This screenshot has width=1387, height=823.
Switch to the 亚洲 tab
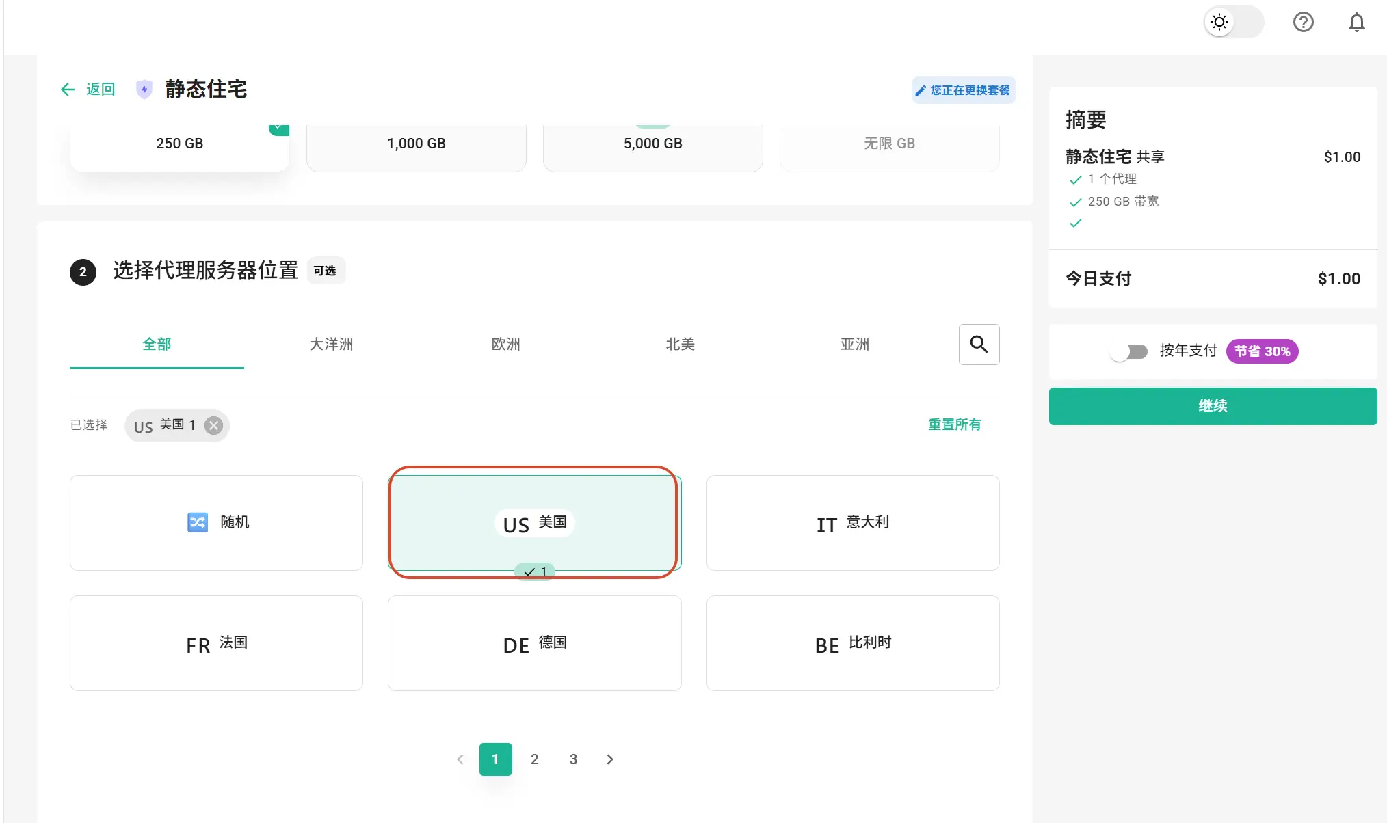(x=854, y=345)
